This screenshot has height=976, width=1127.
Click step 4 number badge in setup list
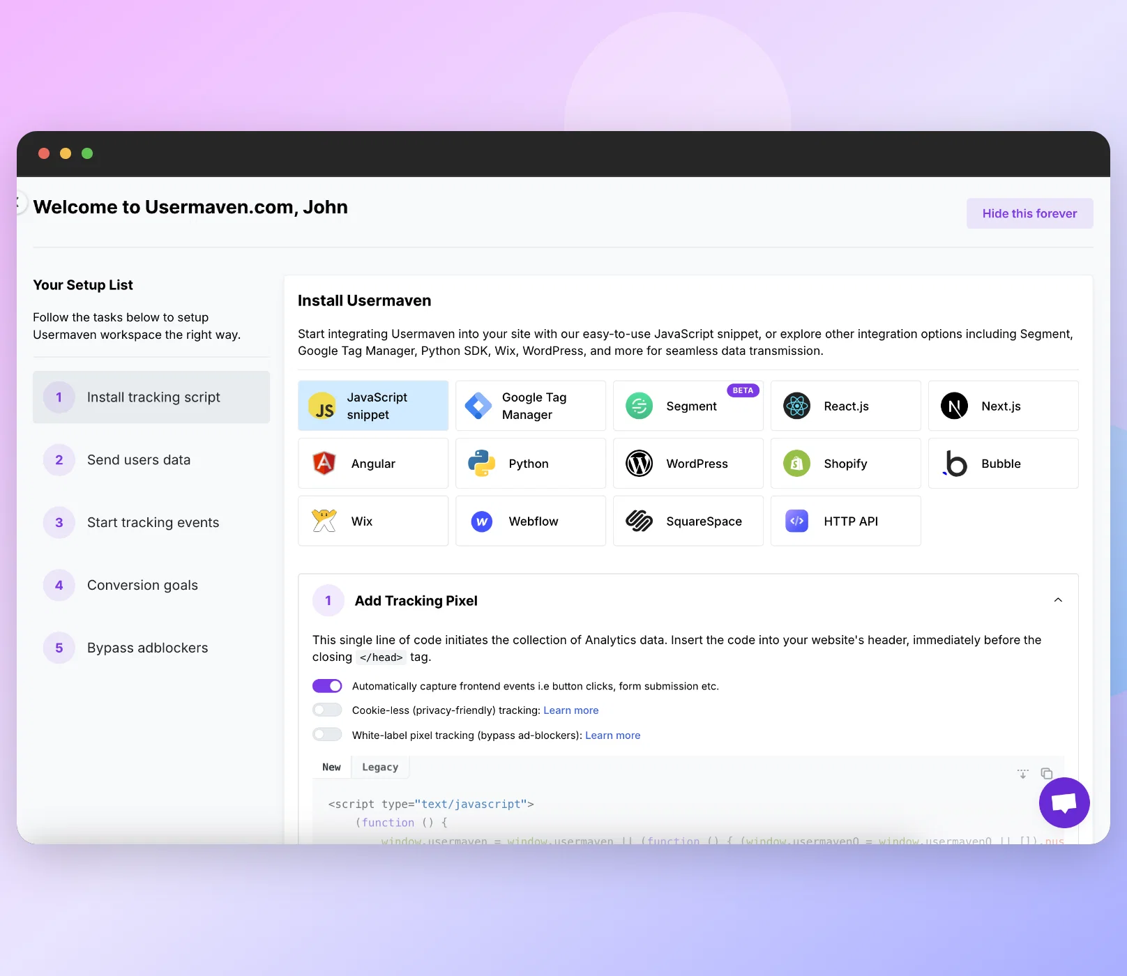click(59, 586)
